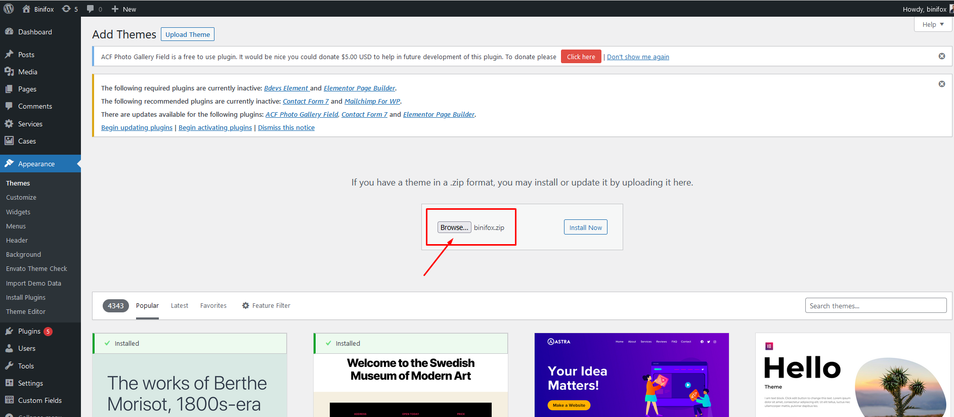Dismiss the required plugins notice

click(x=941, y=84)
